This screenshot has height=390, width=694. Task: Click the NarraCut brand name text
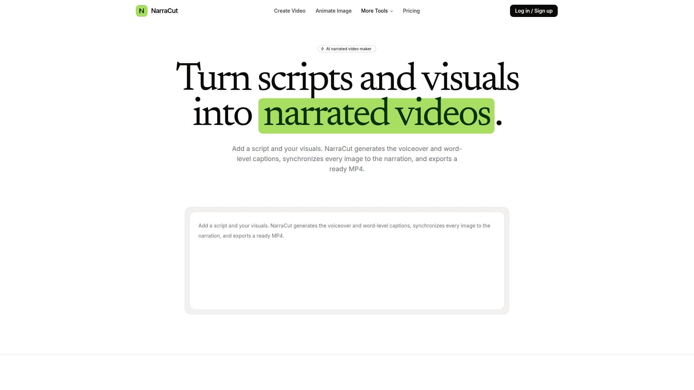coord(164,11)
